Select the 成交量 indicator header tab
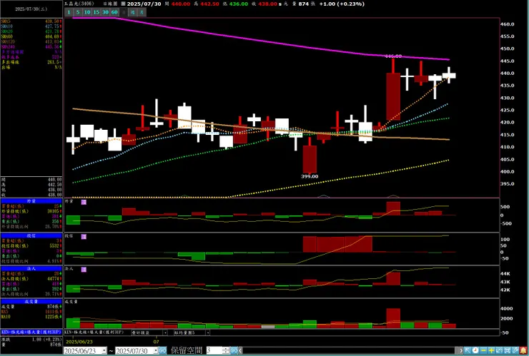529x356 pixels. (31, 302)
